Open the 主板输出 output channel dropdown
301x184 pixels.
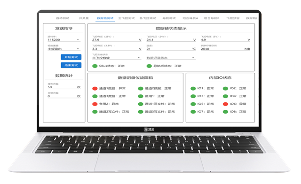[64, 49]
